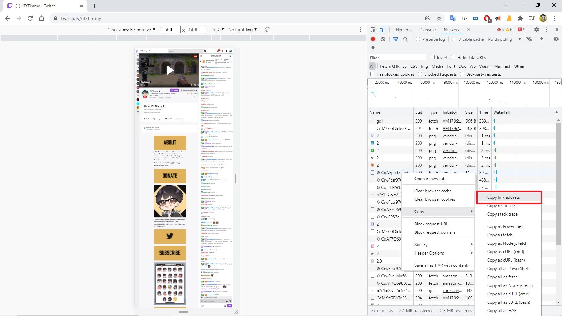This screenshot has height=316, width=562.
Task: Click the browser back arrow
Action: (8, 18)
